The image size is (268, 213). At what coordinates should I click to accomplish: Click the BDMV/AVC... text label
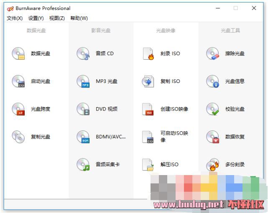110,137
